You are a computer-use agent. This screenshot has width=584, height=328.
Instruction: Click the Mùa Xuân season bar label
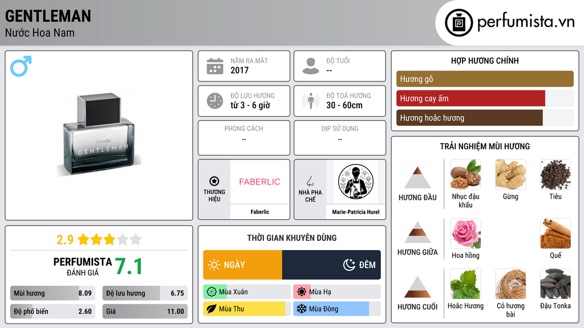coord(233,292)
